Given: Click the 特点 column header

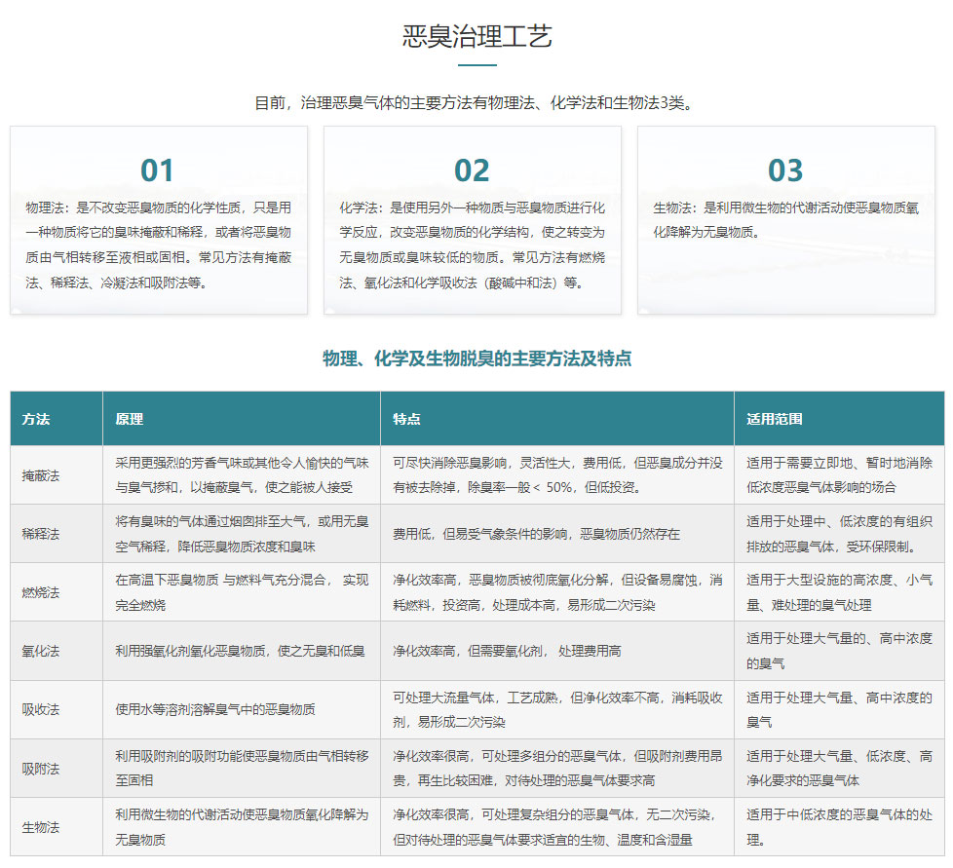Looking at the screenshot, I should coord(406,419).
